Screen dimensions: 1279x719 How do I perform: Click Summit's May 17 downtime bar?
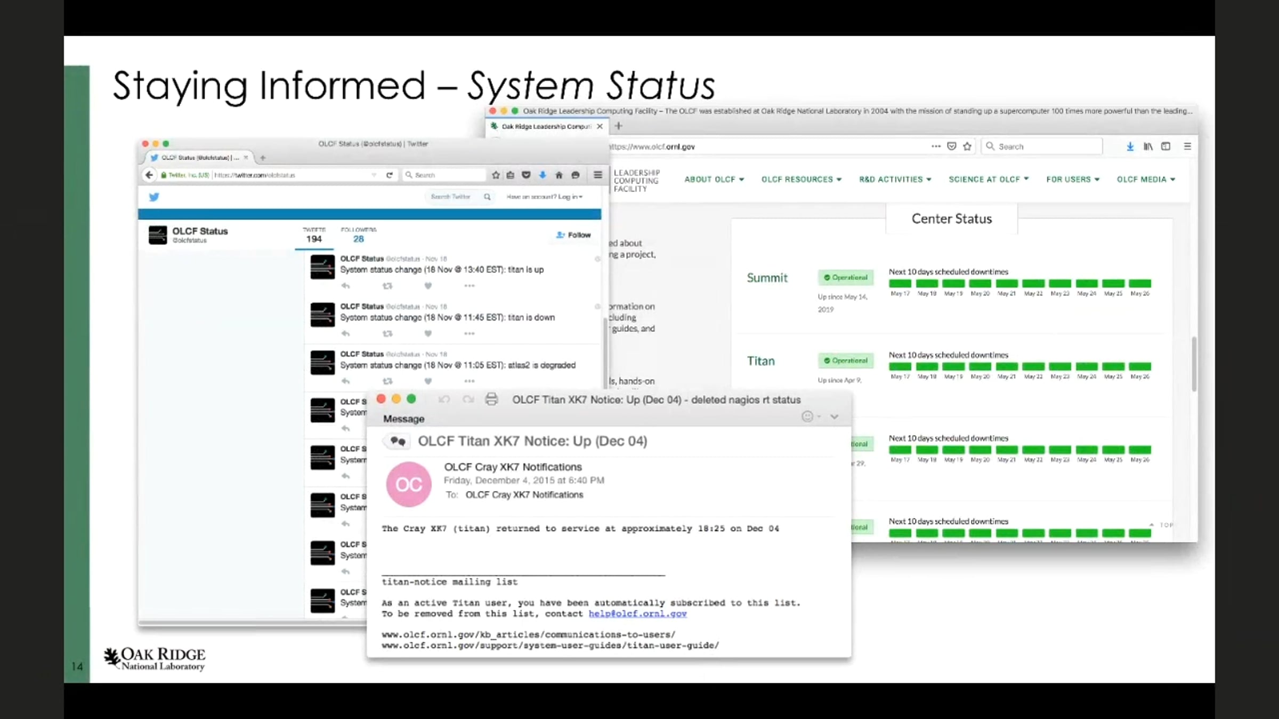[x=900, y=283]
